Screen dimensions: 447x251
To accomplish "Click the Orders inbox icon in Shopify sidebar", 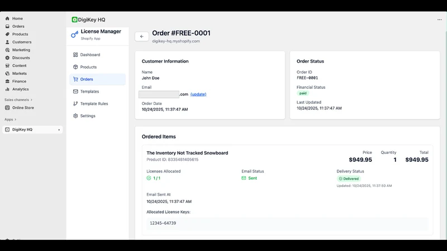I will pyautogui.click(x=7, y=26).
